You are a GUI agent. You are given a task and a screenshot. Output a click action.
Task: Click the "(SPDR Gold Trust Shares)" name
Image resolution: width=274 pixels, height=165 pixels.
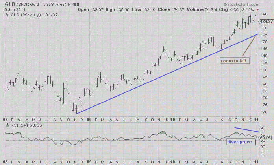click(x=42, y=5)
